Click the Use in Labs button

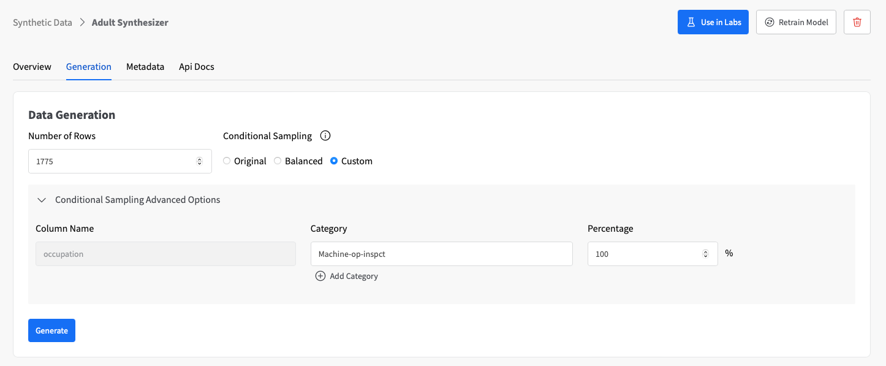(x=713, y=22)
